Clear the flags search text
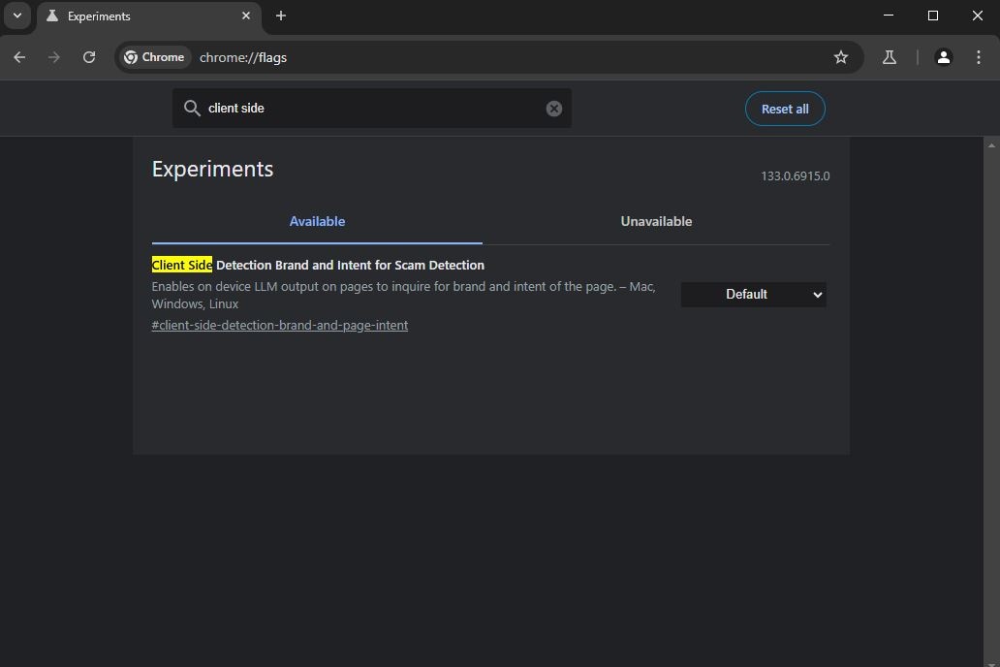This screenshot has height=667, width=1000. [x=554, y=109]
